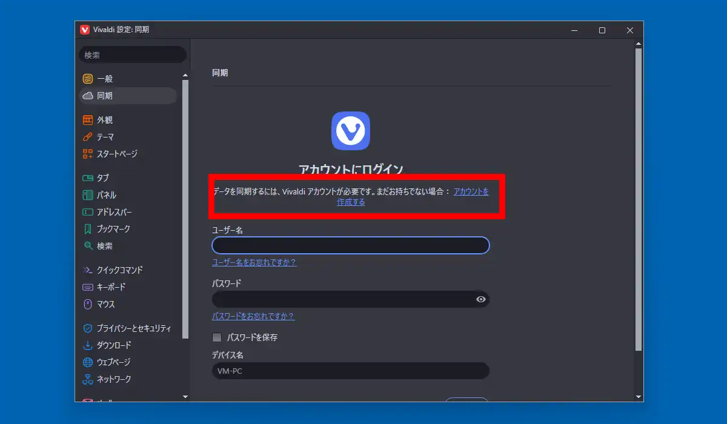This screenshot has height=424, width=727.
Task: Click the プライバシーとセキュリティ shield icon
Action: coord(88,328)
